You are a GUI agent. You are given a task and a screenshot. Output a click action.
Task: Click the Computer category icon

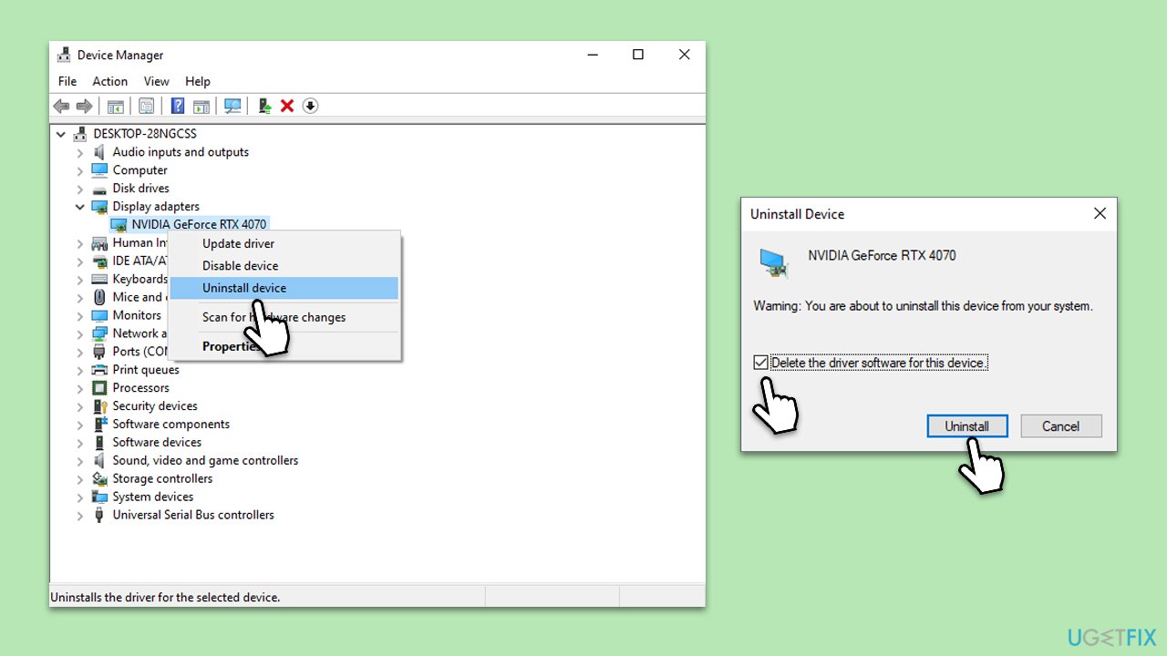pyautogui.click(x=99, y=170)
